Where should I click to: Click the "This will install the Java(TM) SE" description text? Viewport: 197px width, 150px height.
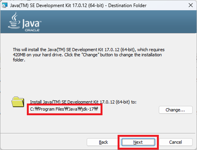pos(88,55)
